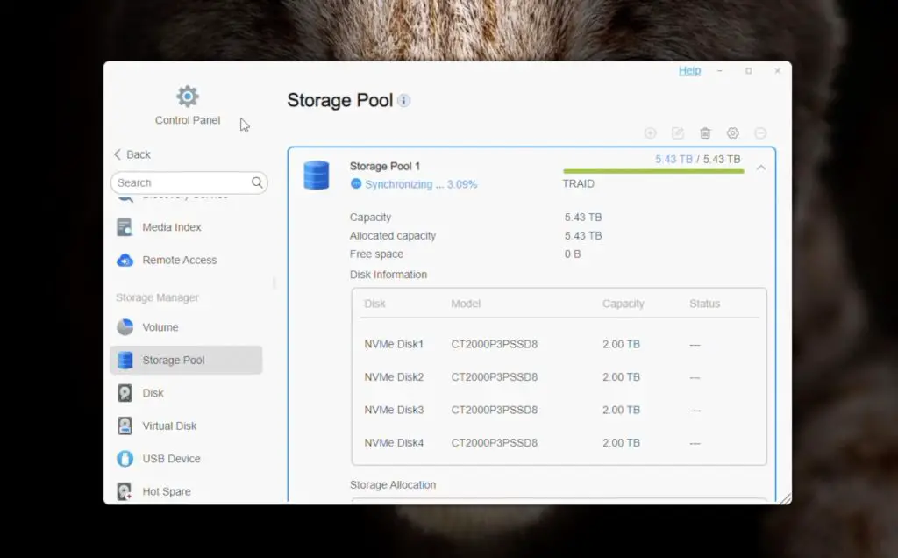898x558 pixels.
Task: Open storage pool settings gear icon
Action: (x=733, y=133)
